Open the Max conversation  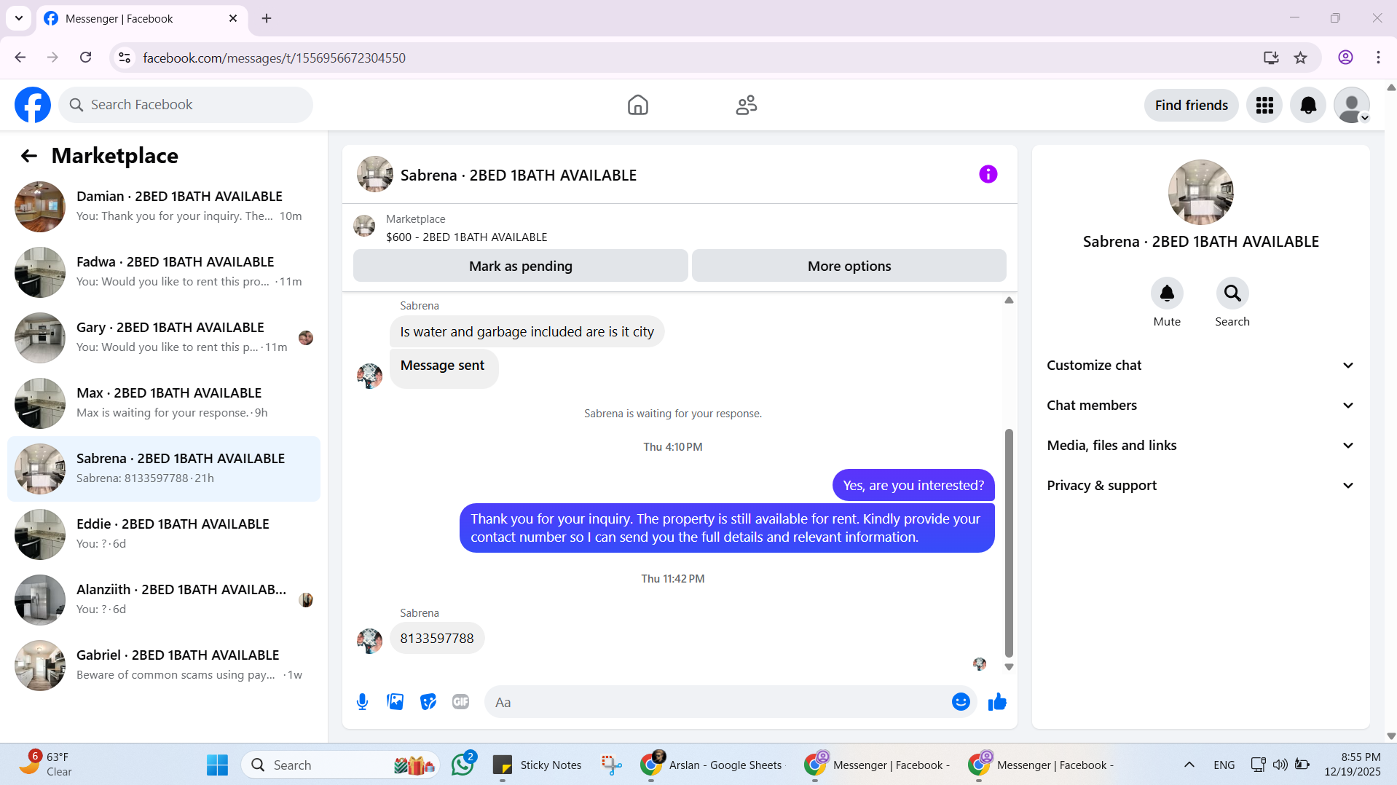coord(164,403)
